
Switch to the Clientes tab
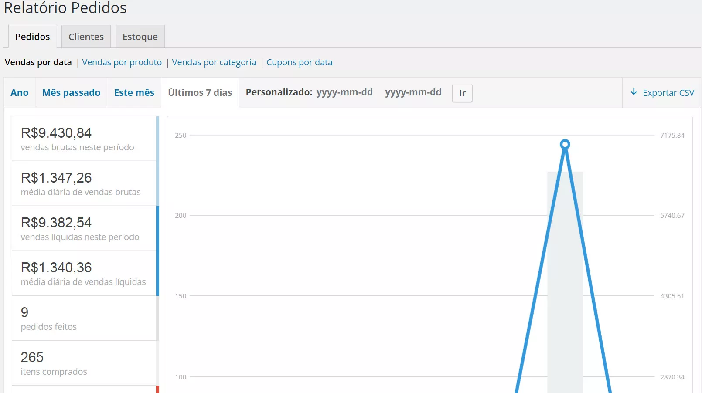pyautogui.click(x=86, y=37)
